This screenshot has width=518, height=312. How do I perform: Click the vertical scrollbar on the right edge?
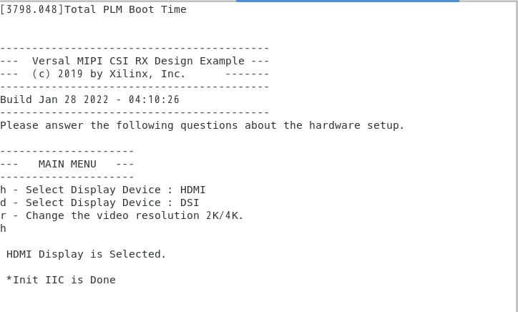click(517, 157)
